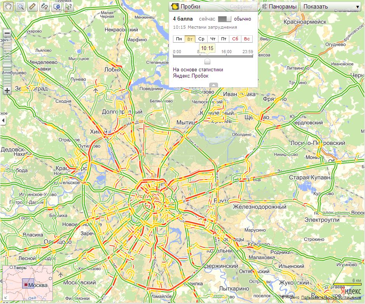Select the hand pan tool
The height and width of the screenshot is (304, 365).
click(x=9, y=7)
